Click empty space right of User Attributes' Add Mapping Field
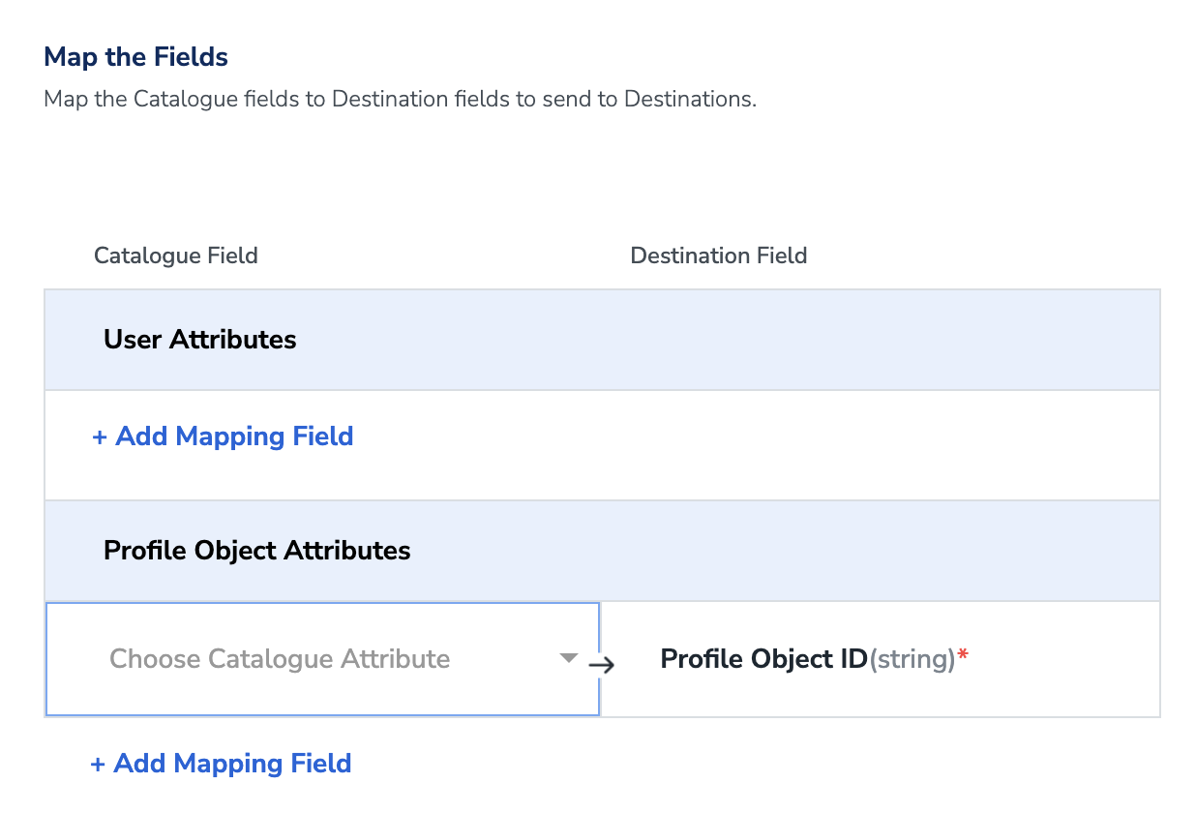This screenshot has width=1196, height=813. [755, 445]
